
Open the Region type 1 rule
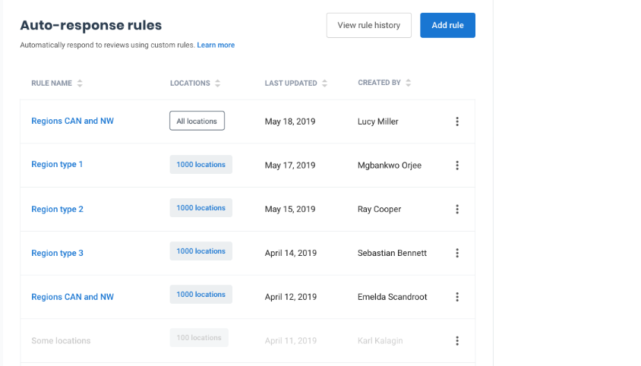pyautogui.click(x=57, y=165)
